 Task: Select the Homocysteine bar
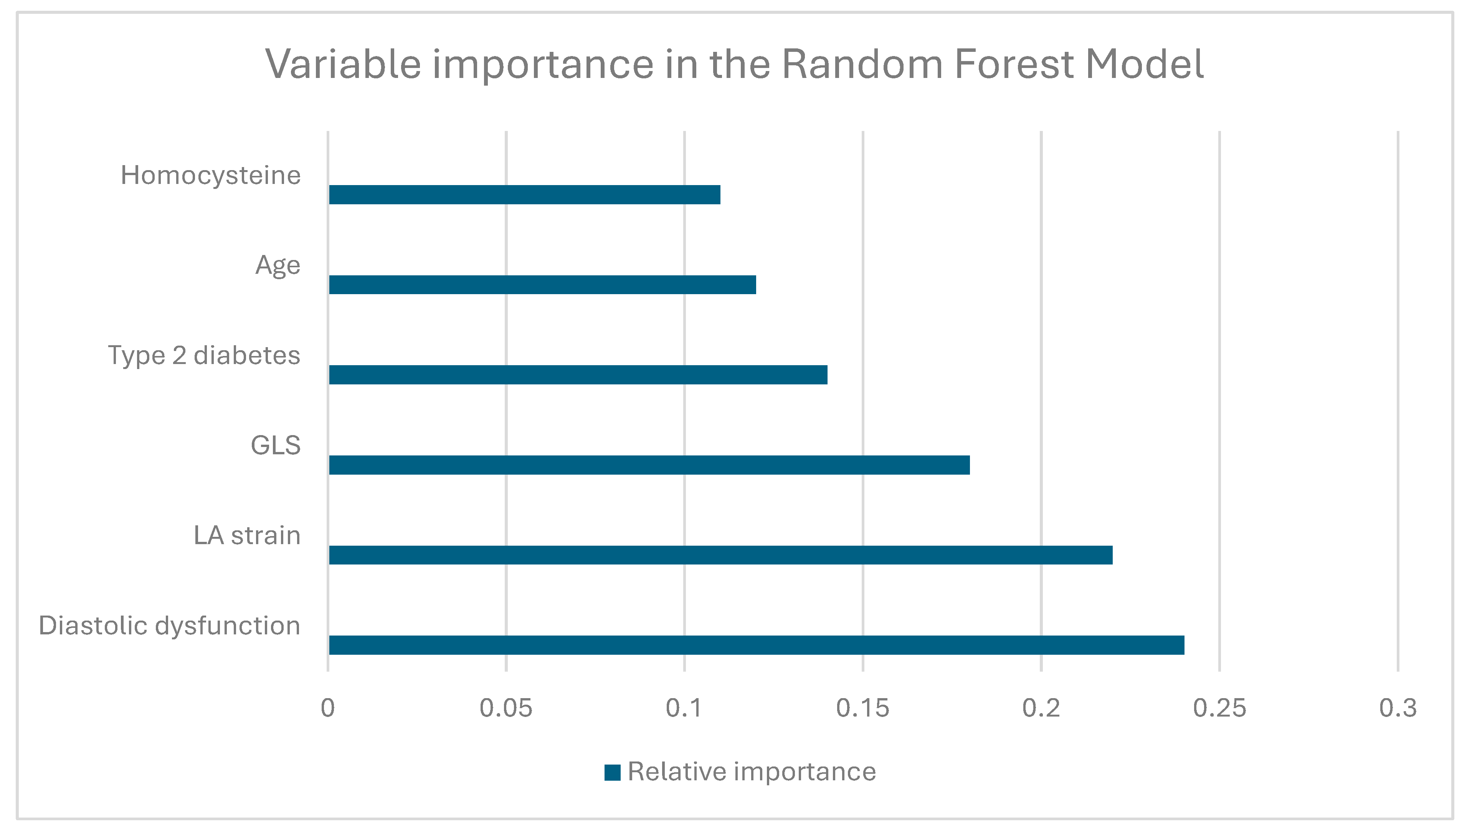[524, 195]
